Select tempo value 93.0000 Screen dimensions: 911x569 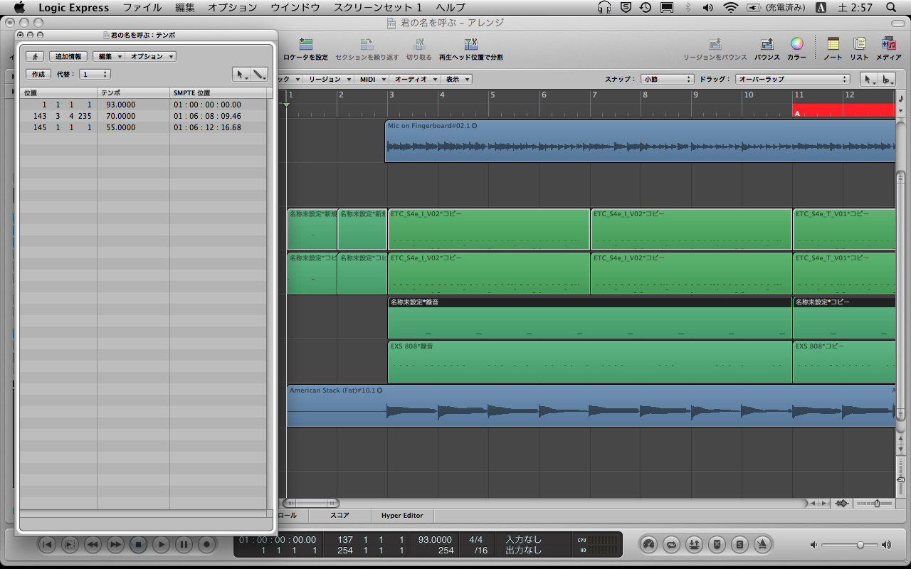[x=120, y=105]
